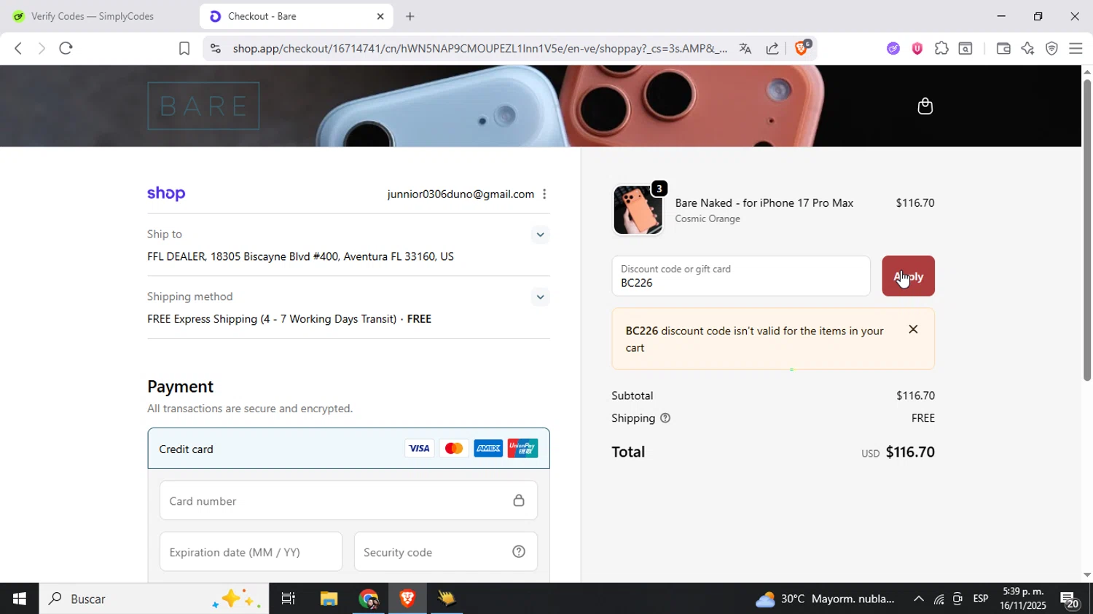The width and height of the screenshot is (1093, 614).
Task: Open the extensions puzzle icon
Action: pyautogui.click(x=941, y=49)
